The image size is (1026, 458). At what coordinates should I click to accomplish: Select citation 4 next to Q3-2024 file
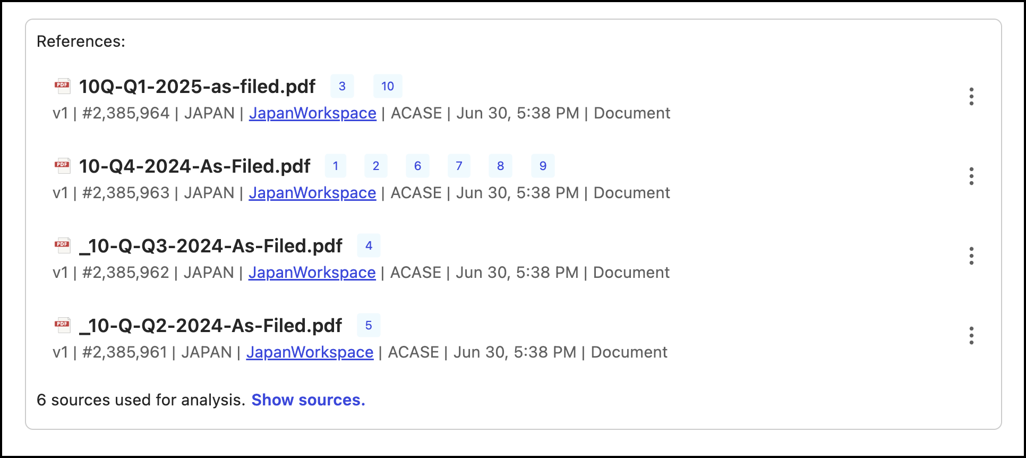tap(369, 245)
